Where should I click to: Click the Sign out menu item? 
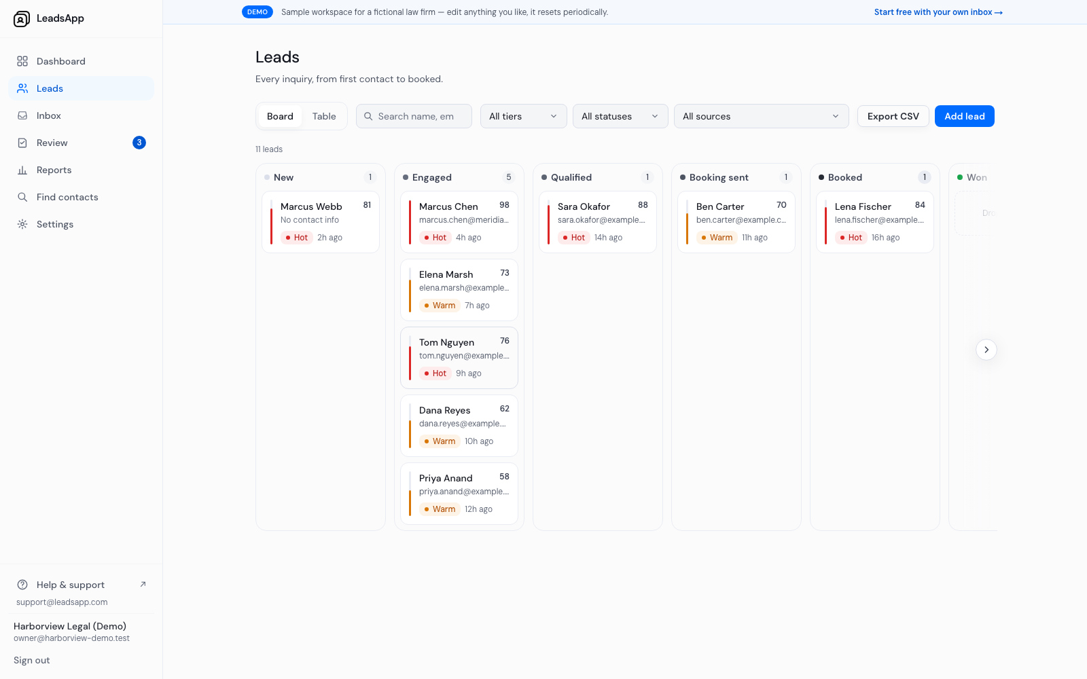32,660
